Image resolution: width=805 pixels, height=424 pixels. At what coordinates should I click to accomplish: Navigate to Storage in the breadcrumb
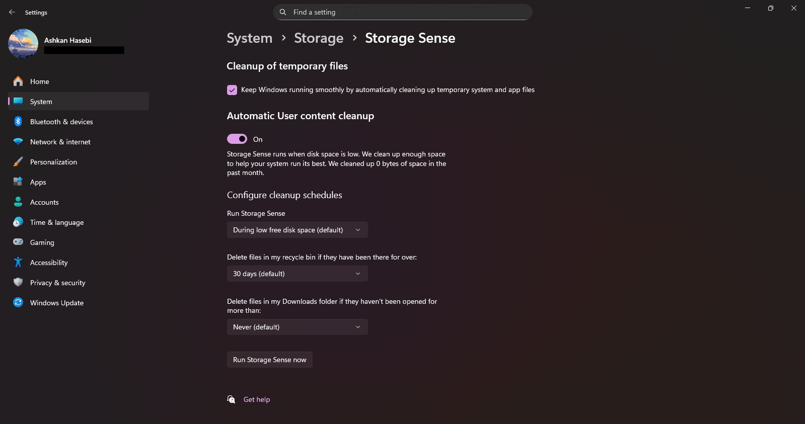click(x=319, y=38)
